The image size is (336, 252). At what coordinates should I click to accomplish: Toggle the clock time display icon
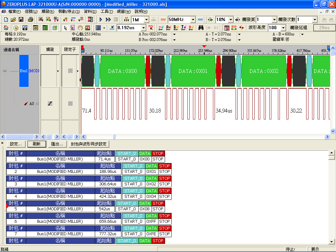point(16,28)
